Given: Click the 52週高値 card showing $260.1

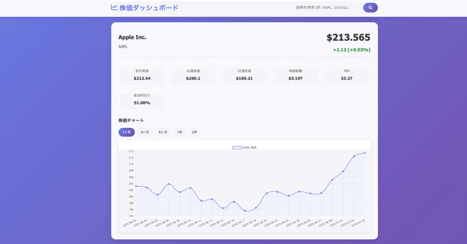Looking at the screenshot, I should tap(193, 76).
